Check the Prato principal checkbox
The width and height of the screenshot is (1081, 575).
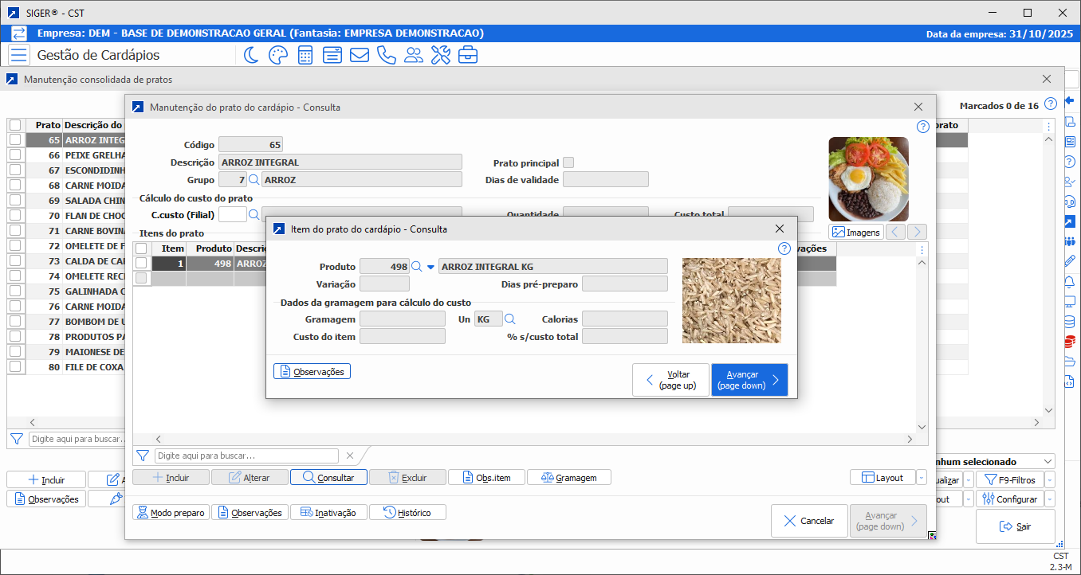coord(568,162)
